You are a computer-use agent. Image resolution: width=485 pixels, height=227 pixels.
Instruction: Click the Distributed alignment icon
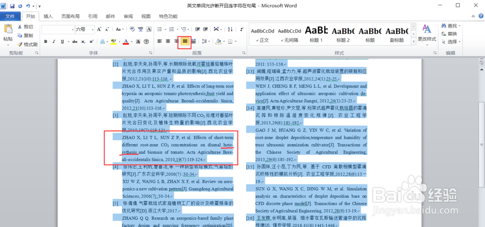click(194, 41)
